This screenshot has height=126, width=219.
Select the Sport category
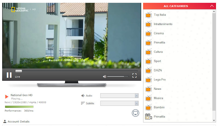(157, 61)
